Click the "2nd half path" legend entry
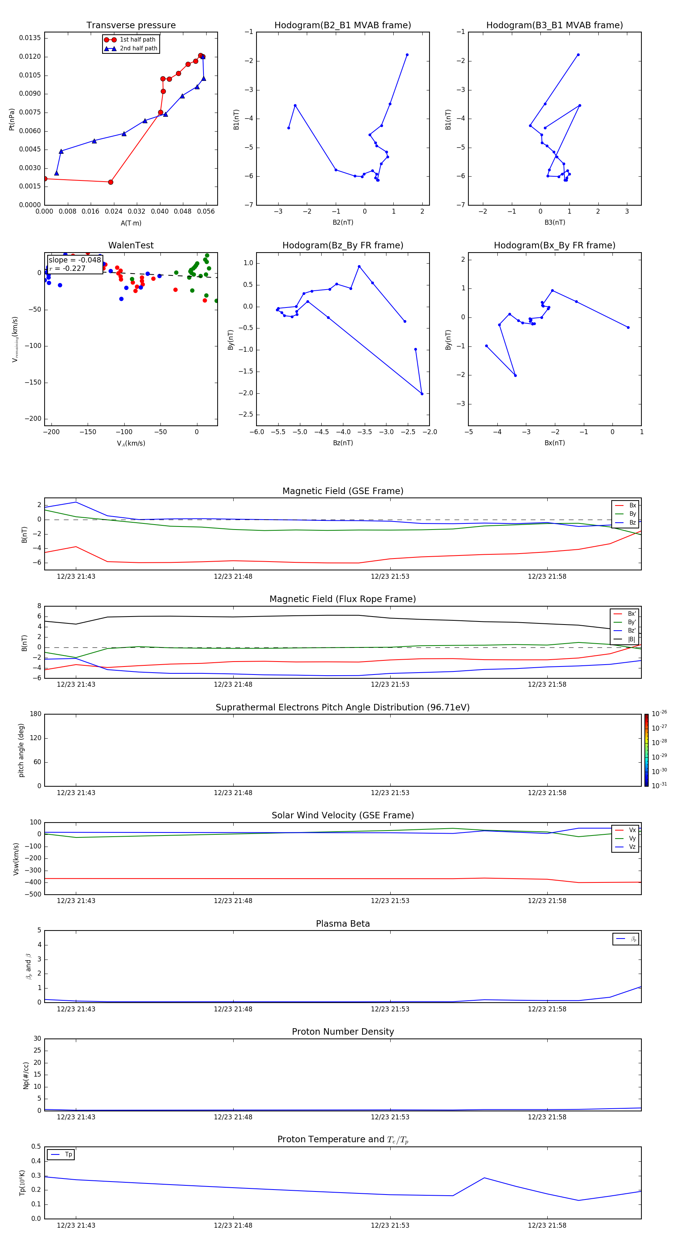This screenshot has height=1259, width=686. tap(130, 48)
